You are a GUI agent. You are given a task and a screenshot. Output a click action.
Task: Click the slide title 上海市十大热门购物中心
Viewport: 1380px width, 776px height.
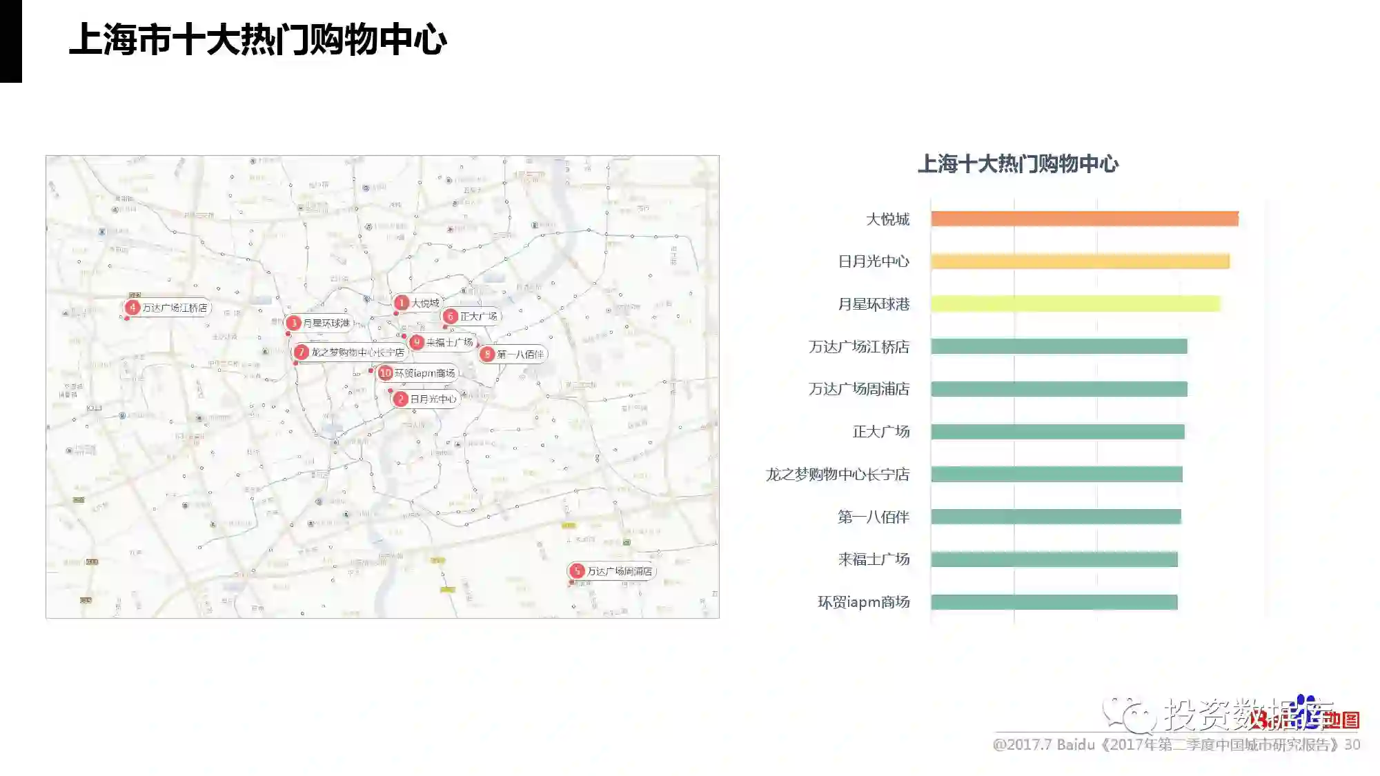pyautogui.click(x=258, y=39)
